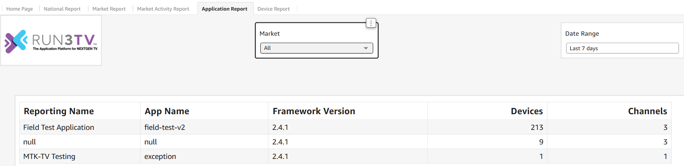Viewport: 684px width, 166px height.
Task: Sort table by Devices column header
Action: click(x=527, y=111)
